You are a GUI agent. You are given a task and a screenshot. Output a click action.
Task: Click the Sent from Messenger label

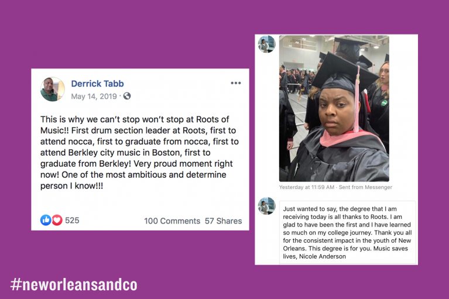click(x=365, y=187)
